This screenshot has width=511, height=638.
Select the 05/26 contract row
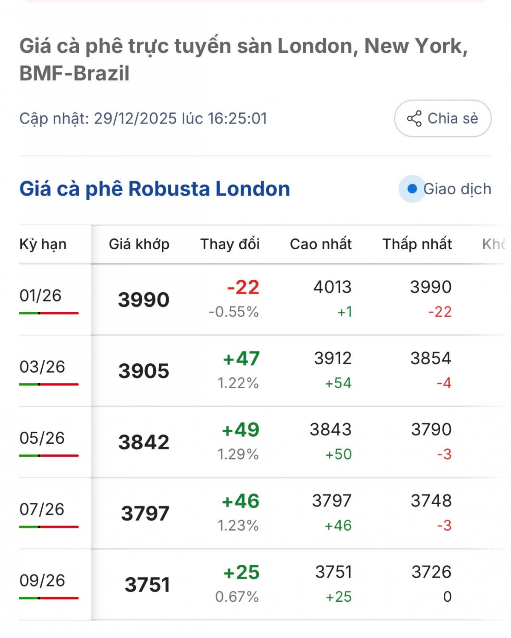point(42,438)
